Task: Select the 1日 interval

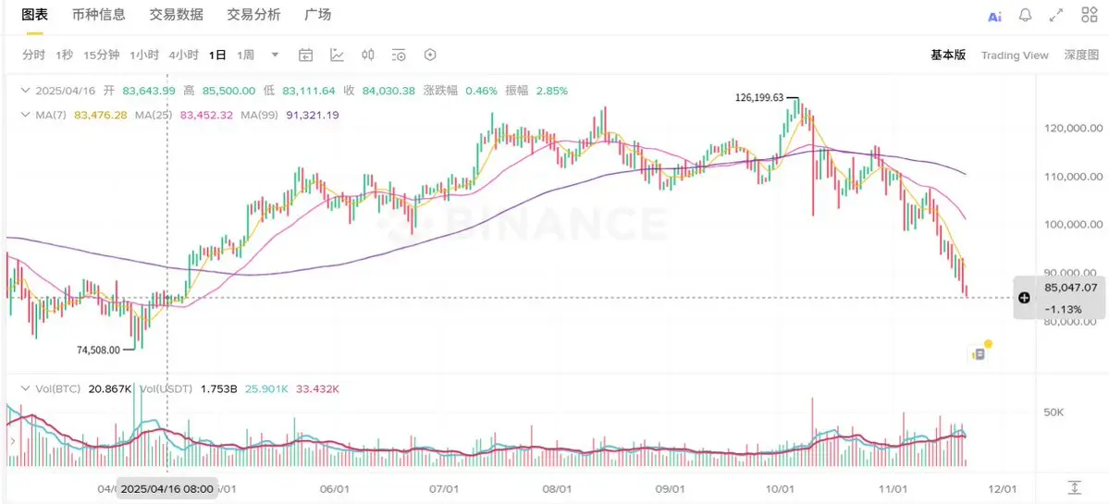Action: click(x=218, y=55)
